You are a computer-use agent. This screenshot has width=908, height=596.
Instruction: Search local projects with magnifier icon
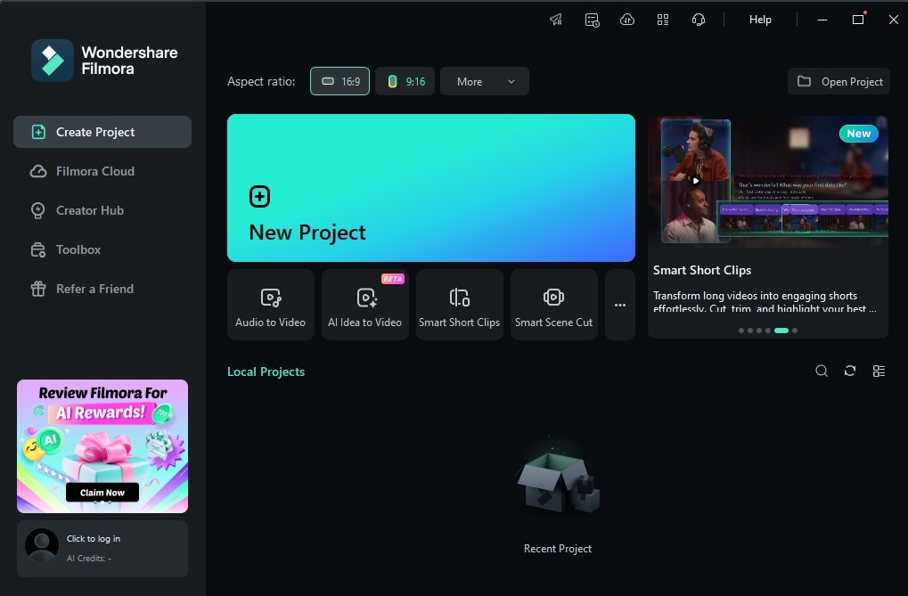click(822, 371)
